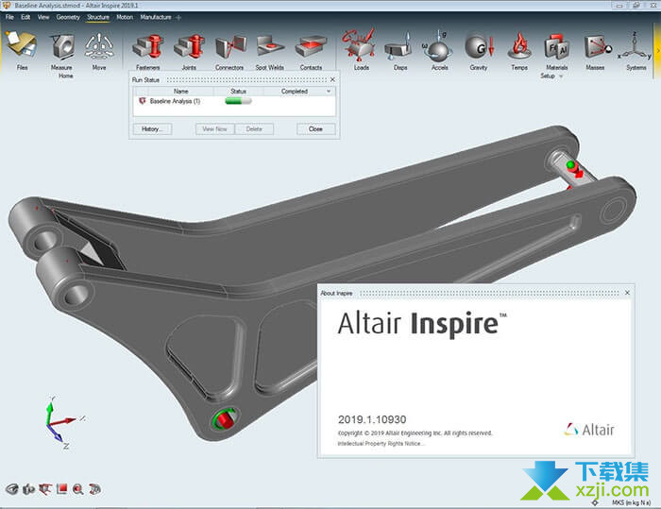This screenshot has width=661, height=509.
Task: Open the Intellectual Property Rights Notice link
Action: click(381, 443)
